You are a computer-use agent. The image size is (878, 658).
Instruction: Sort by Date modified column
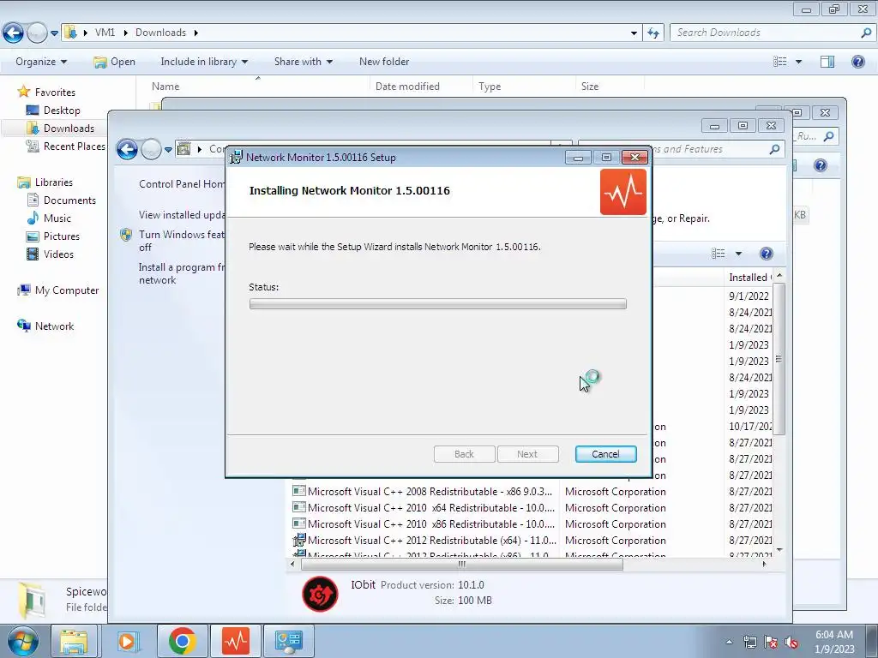coord(407,87)
